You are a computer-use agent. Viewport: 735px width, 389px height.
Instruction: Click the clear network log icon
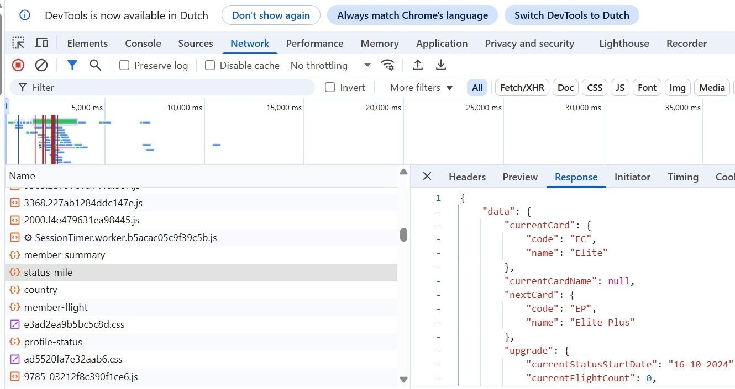coord(41,66)
